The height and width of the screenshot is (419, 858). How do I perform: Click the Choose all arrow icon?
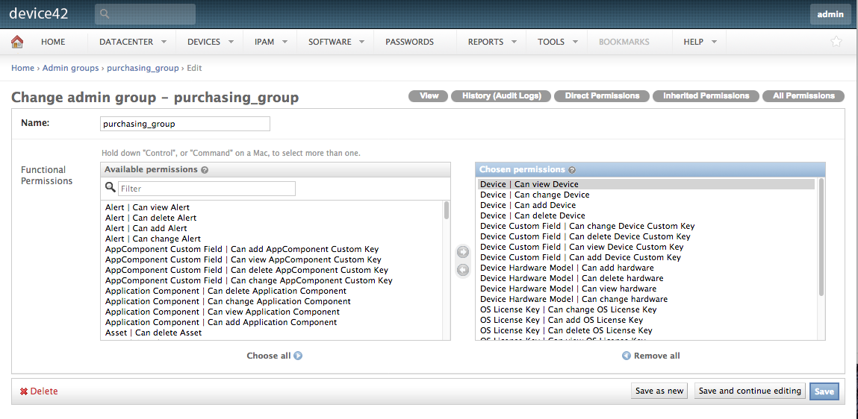[x=298, y=356]
